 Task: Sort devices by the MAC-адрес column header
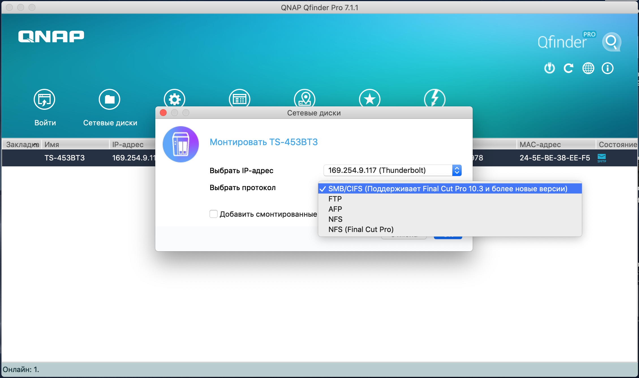[x=540, y=145]
